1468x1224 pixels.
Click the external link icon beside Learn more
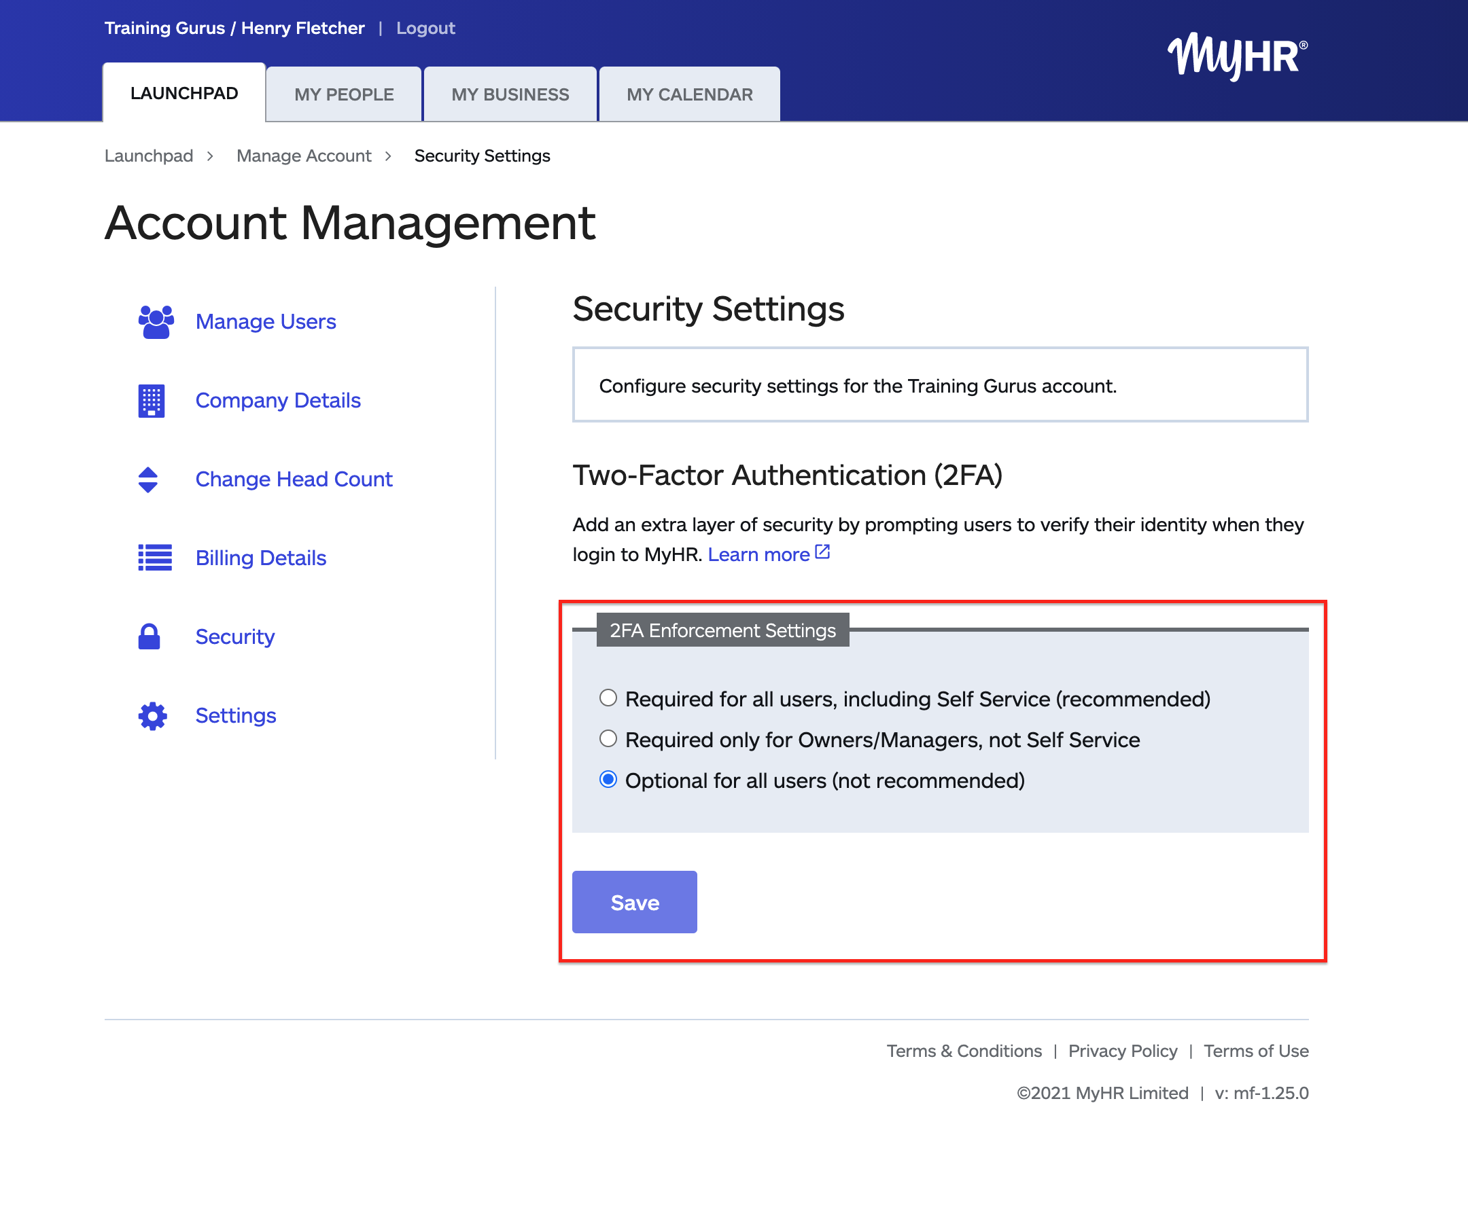point(822,552)
